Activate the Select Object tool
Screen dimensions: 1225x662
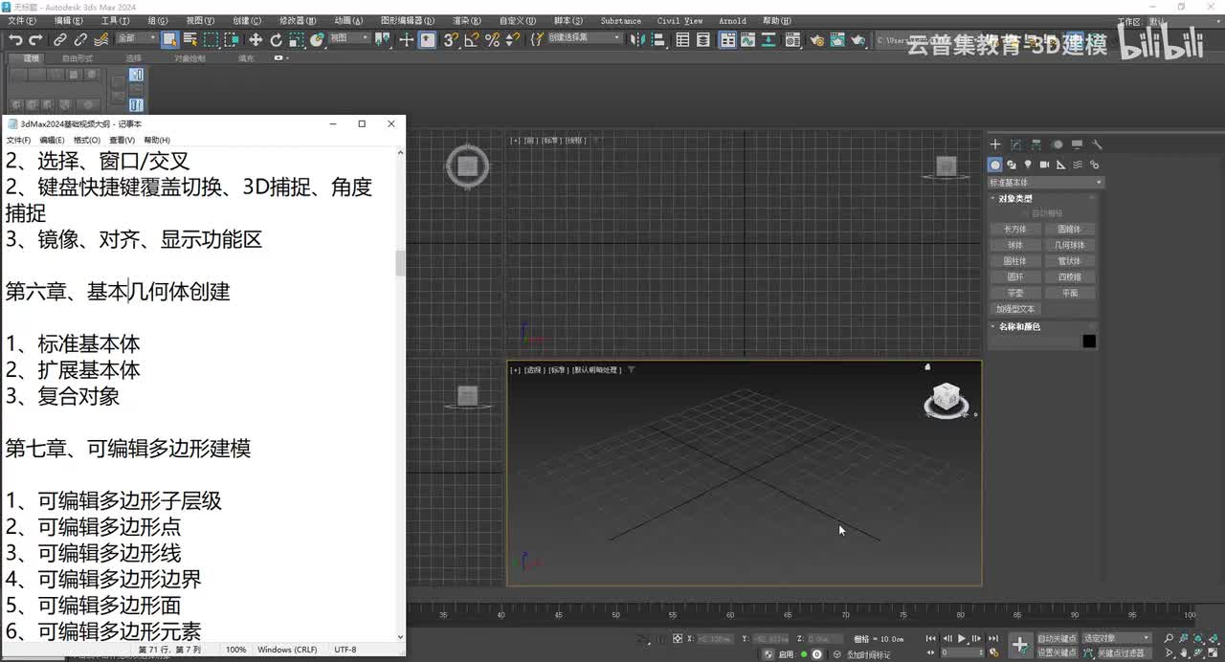click(169, 39)
